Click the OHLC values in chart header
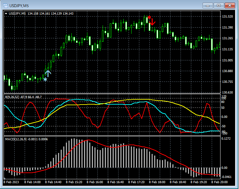 tap(50, 13)
